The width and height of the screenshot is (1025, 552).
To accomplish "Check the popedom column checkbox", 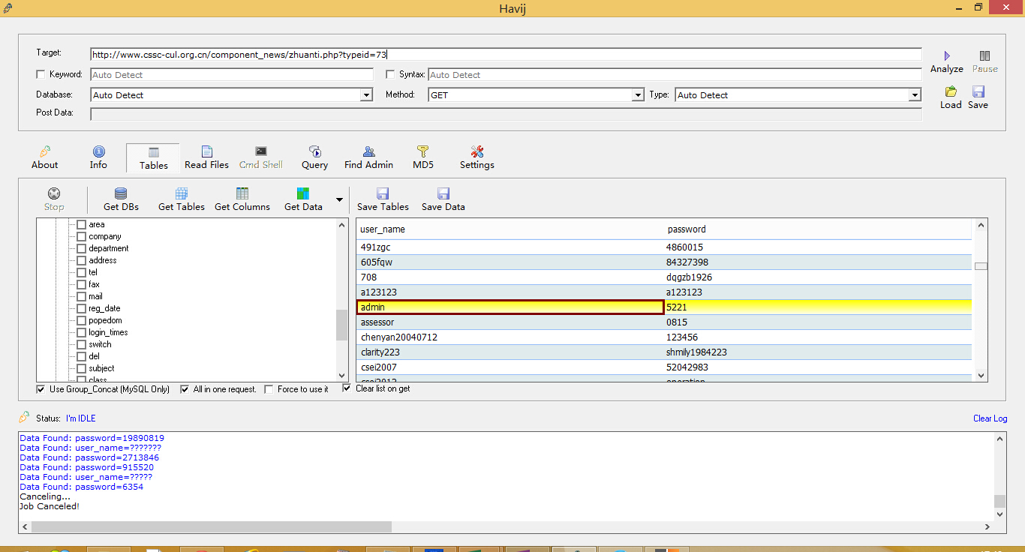I will pyautogui.click(x=81, y=320).
